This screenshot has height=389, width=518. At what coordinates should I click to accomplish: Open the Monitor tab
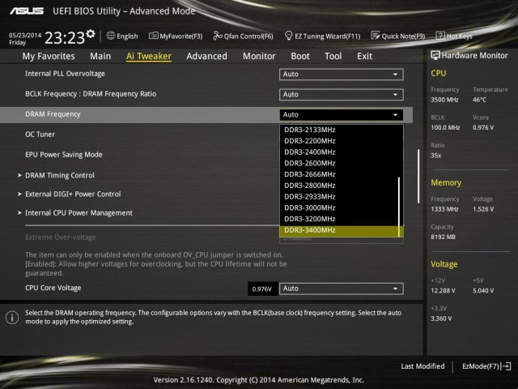tap(259, 56)
